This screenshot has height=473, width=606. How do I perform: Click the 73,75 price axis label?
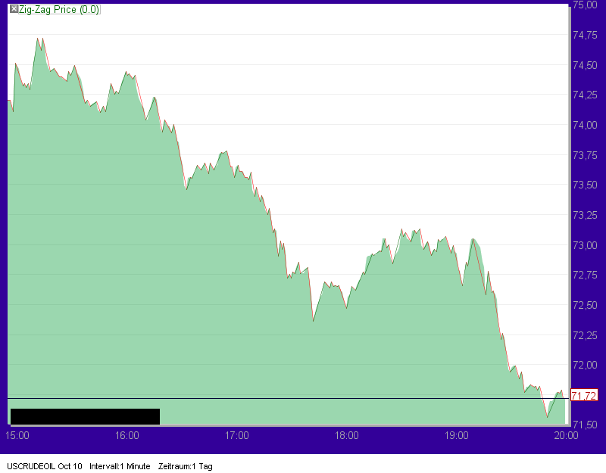pos(585,155)
